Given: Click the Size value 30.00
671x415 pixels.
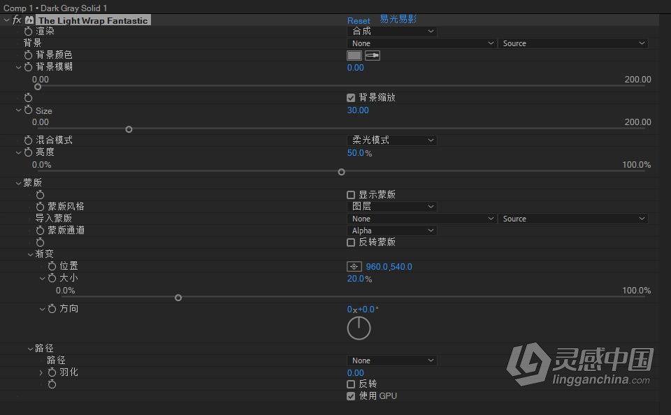Looking at the screenshot, I should (x=358, y=110).
